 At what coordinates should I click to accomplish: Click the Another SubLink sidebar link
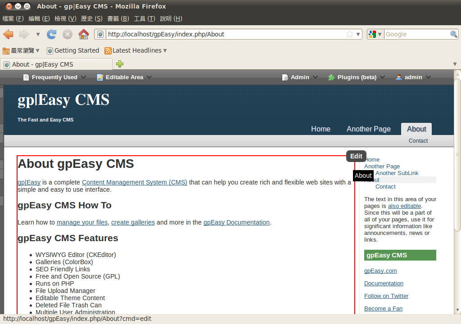(397, 173)
